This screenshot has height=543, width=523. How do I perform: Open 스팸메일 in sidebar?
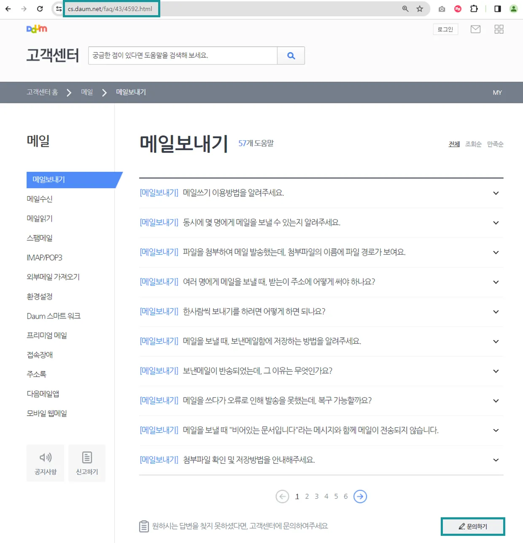pyautogui.click(x=40, y=238)
